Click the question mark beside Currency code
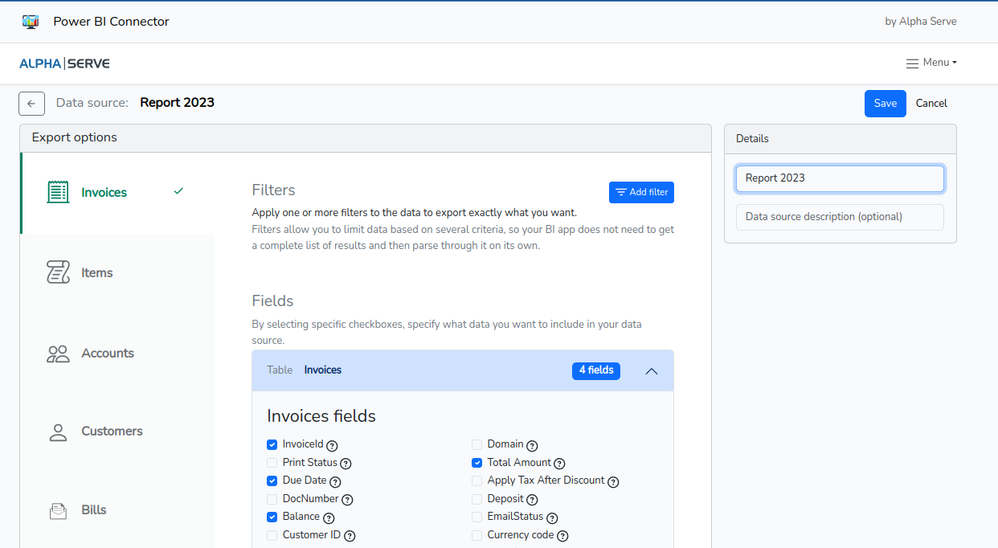Image resolution: width=998 pixels, height=548 pixels. coord(562,536)
